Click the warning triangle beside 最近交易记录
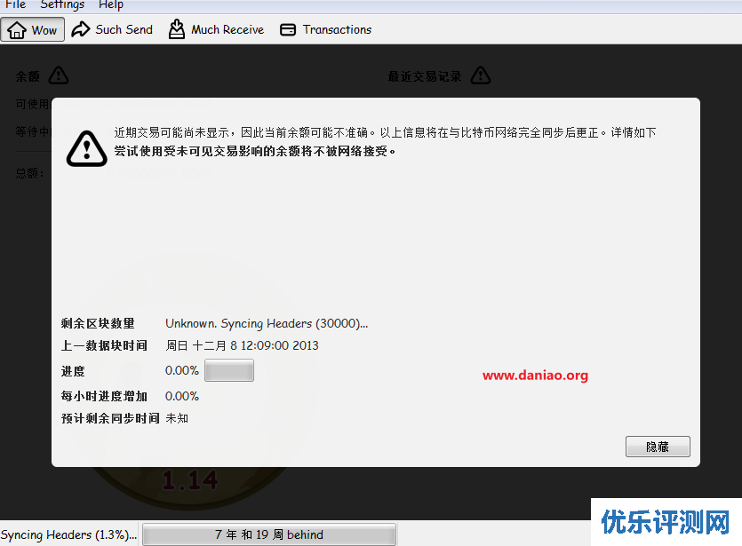Screen dimensions: 742x546 [x=480, y=75]
